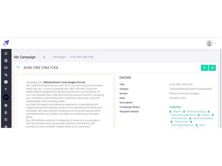This screenshot has height=166, width=222.
Task: Open recipient Bhavanikumar
Action: pos(179,118)
